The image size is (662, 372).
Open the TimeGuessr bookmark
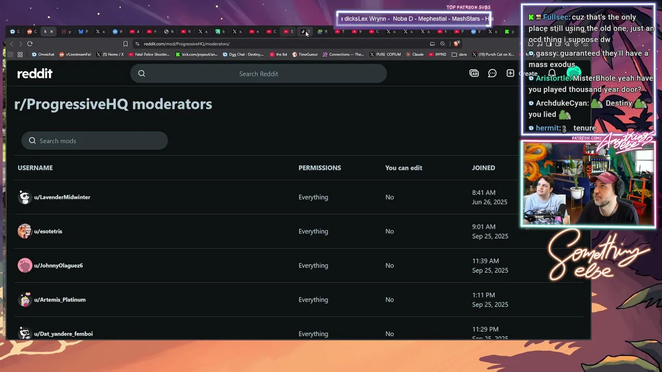(306, 54)
